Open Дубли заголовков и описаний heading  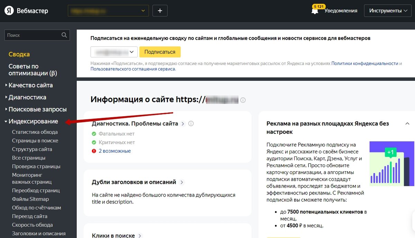134,182
